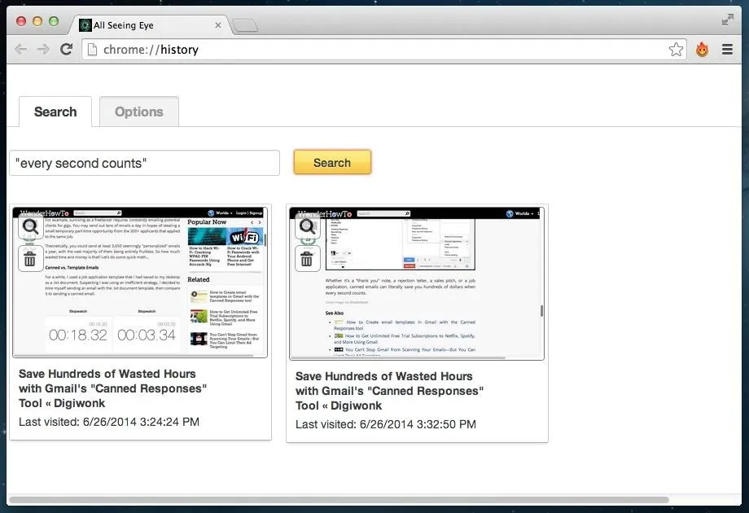Open title link of 3:32:50 PM result

pyautogui.click(x=389, y=391)
